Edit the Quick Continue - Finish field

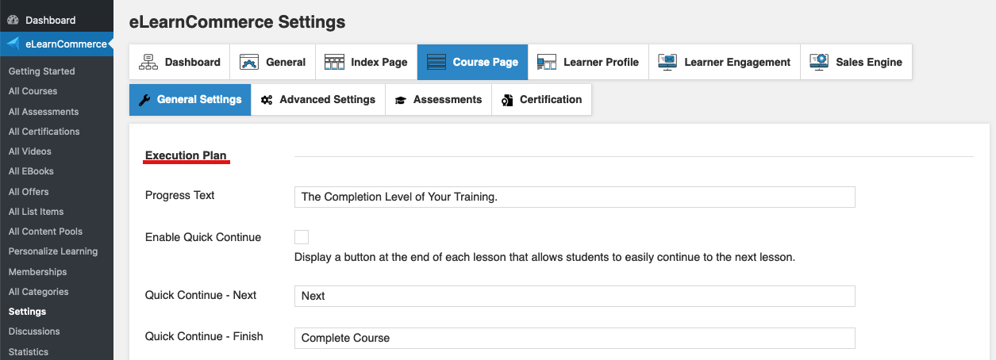pos(575,338)
